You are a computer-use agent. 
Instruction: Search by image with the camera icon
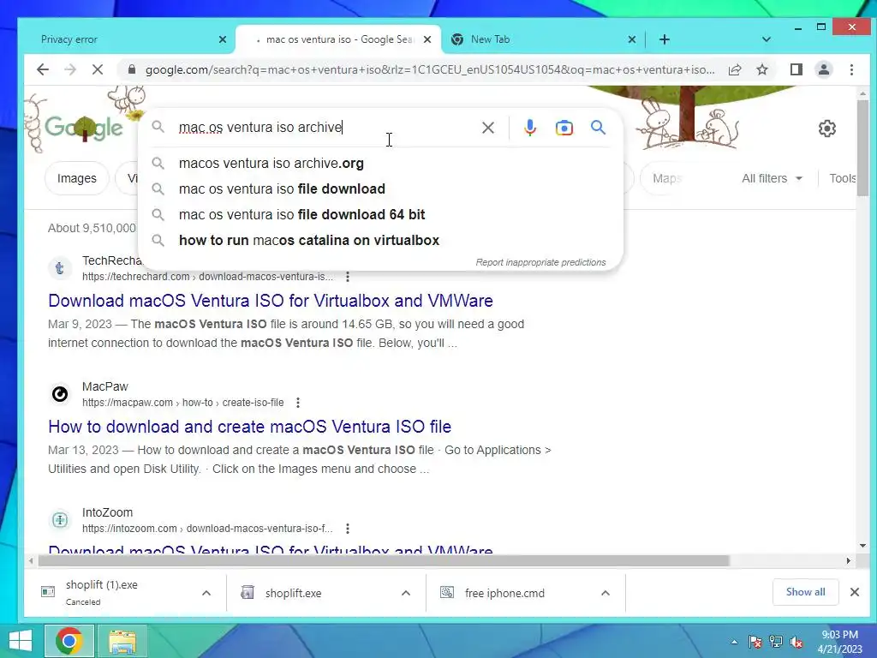point(564,128)
